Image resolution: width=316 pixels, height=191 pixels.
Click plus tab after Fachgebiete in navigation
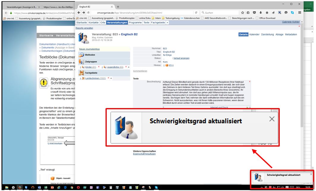[x=167, y=23]
